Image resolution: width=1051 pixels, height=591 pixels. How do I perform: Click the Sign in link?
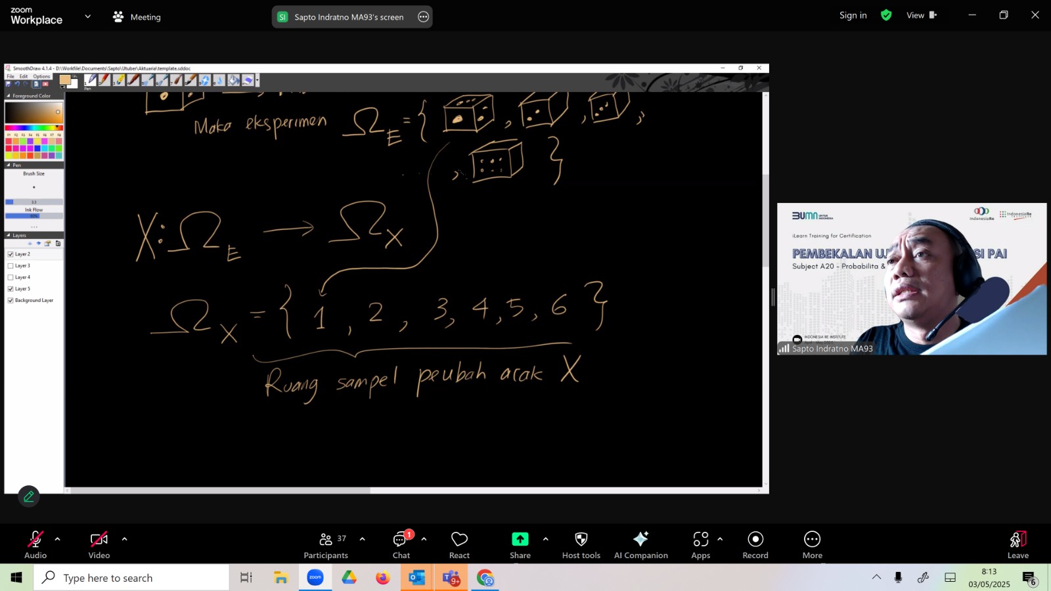pyautogui.click(x=853, y=15)
